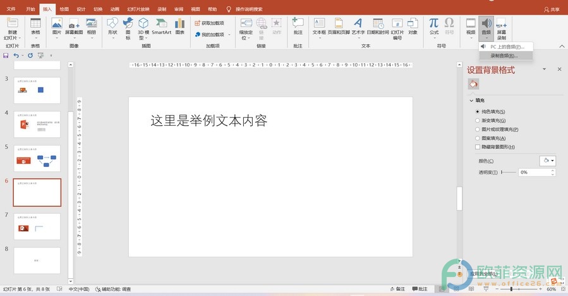Click the Transparency 0% input field
Image resolution: width=568 pixels, height=296 pixels.
(x=535, y=172)
